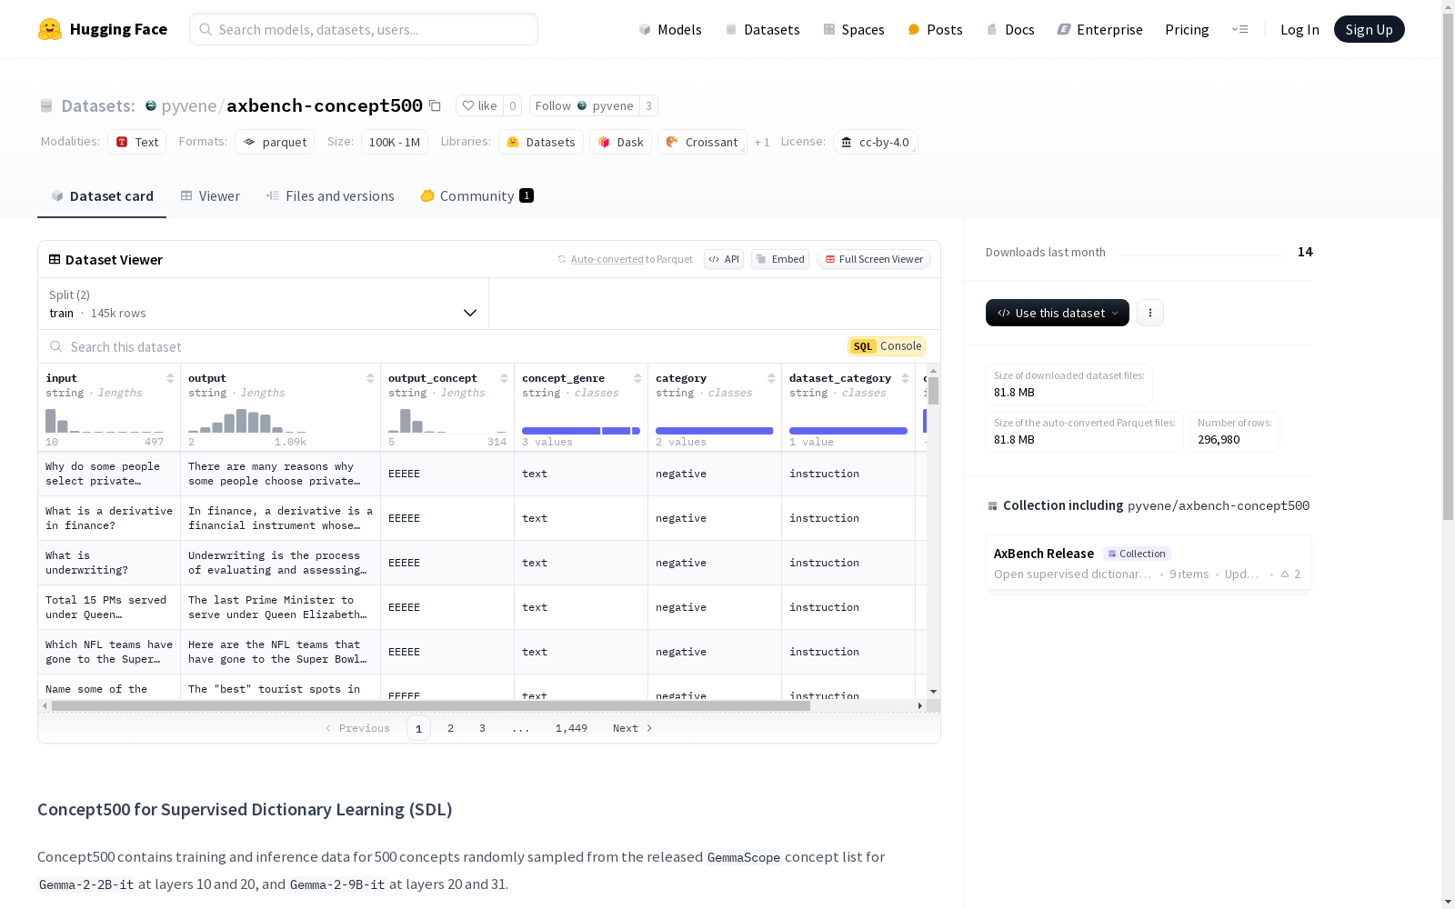
Task: Click the concept_genre class distribution bar
Action: [581, 431]
